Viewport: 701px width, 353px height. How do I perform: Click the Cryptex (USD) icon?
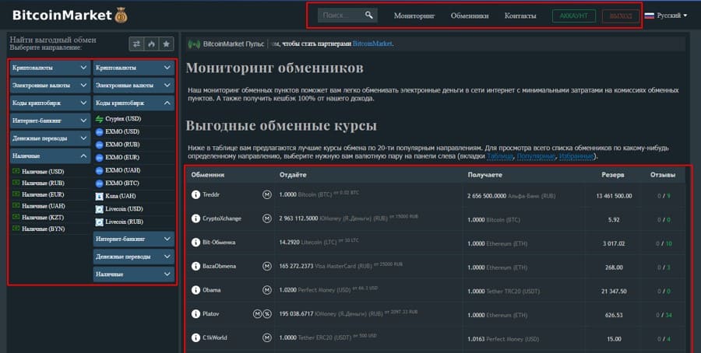[x=99, y=119]
